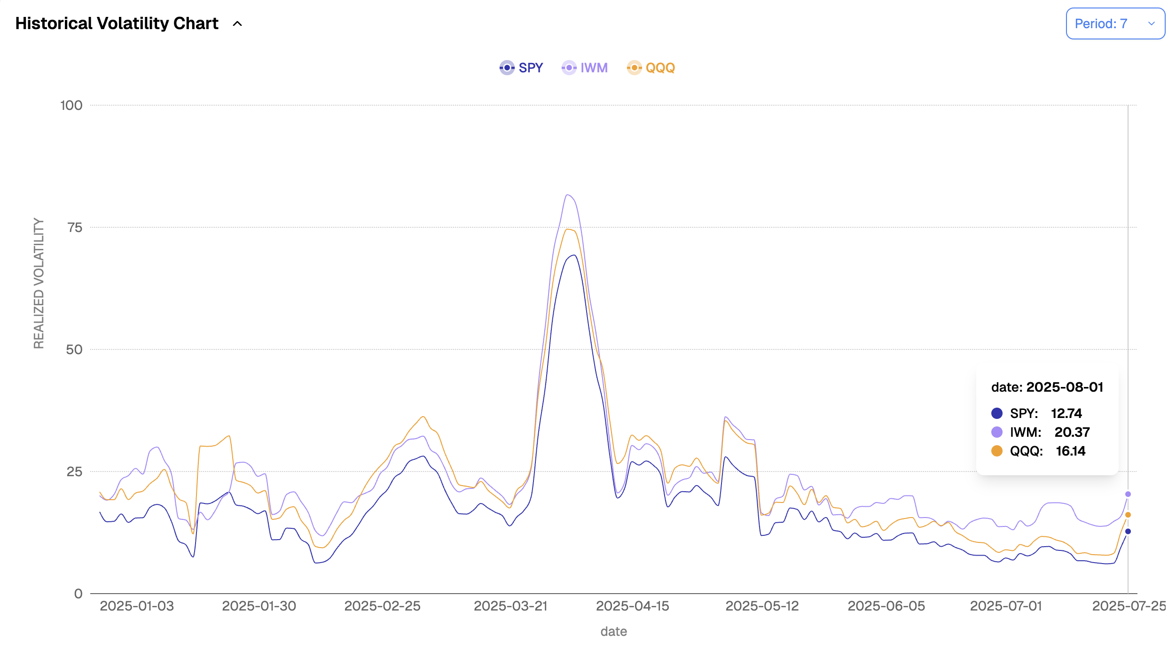Image resolution: width=1176 pixels, height=665 pixels.
Task: Click the QQQ legend label text
Action: 660,68
